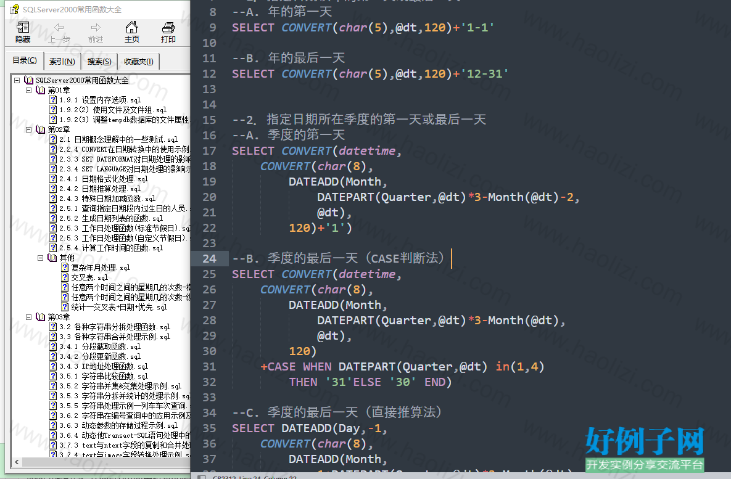Screen dimensions: 731x479
Task: Open topic 2.4.2 日期推算处理.sql
Action: [x=100, y=189]
